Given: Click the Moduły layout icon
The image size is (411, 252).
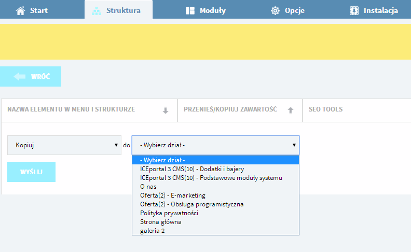Looking at the screenshot, I should 190,11.
